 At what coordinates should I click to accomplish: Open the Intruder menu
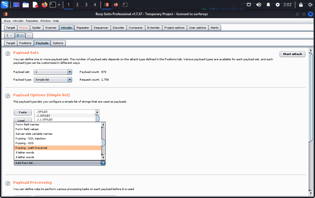(x=18, y=21)
